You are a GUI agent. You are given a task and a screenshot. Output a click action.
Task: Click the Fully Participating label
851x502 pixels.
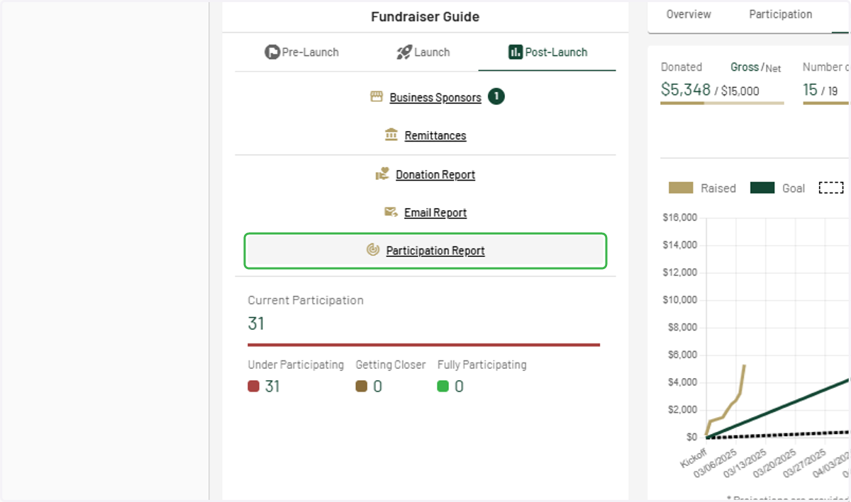pos(482,365)
